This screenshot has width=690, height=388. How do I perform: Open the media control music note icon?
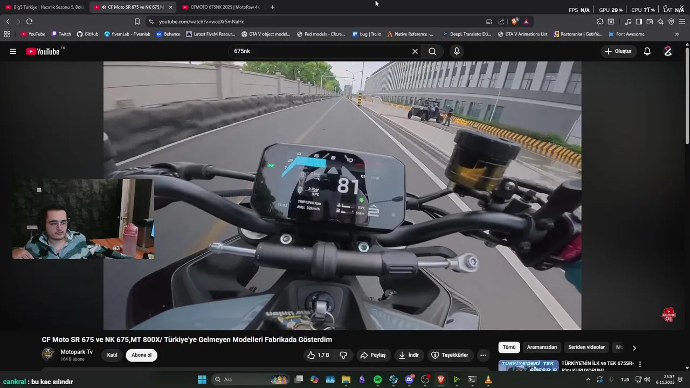[628, 22]
